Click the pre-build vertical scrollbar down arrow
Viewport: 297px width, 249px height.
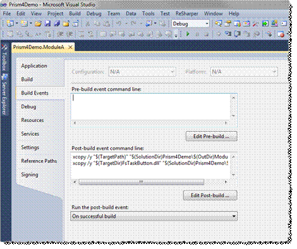(233, 116)
